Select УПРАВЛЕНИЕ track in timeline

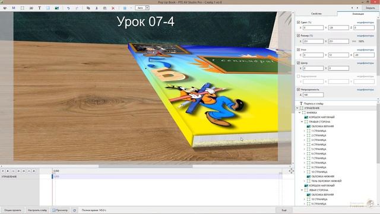(9, 177)
